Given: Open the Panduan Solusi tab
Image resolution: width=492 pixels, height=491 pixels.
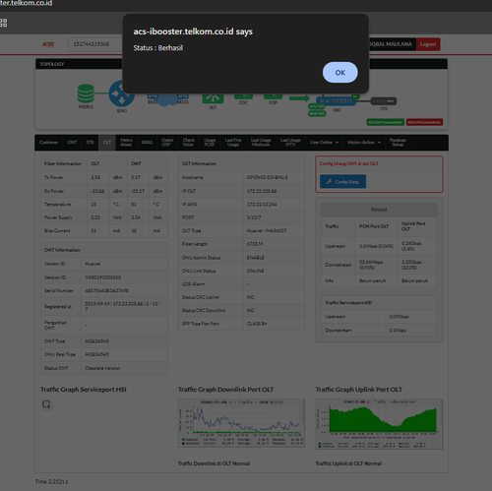Looking at the screenshot, I should 398,143.
